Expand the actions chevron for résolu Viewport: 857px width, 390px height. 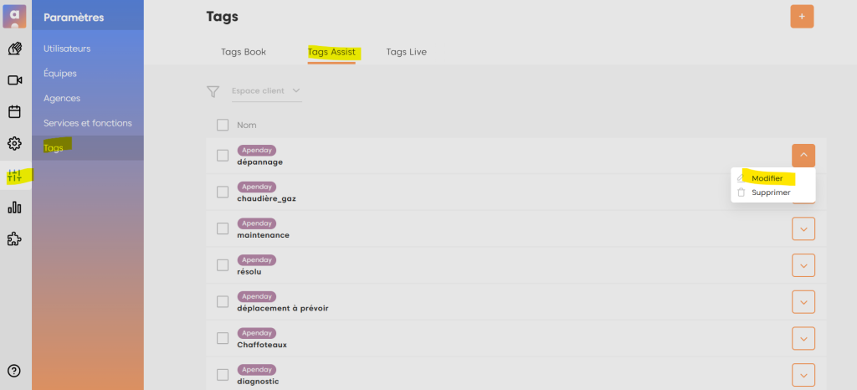point(803,265)
